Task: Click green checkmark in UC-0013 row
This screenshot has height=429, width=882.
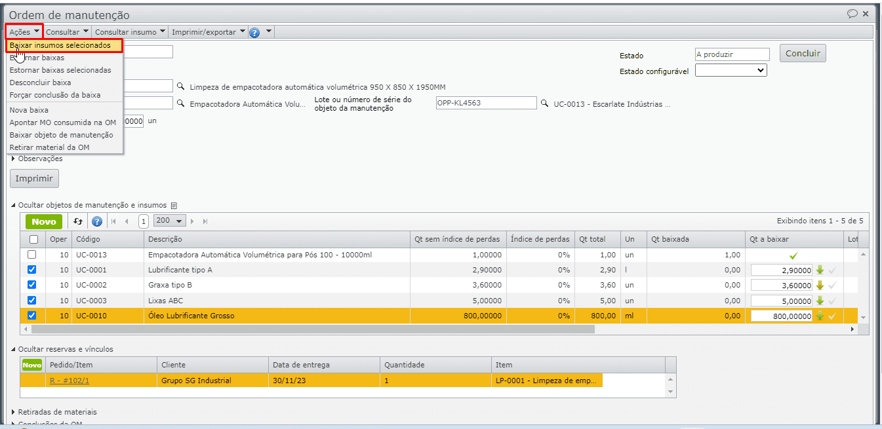Action: click(x=793, y=255)
